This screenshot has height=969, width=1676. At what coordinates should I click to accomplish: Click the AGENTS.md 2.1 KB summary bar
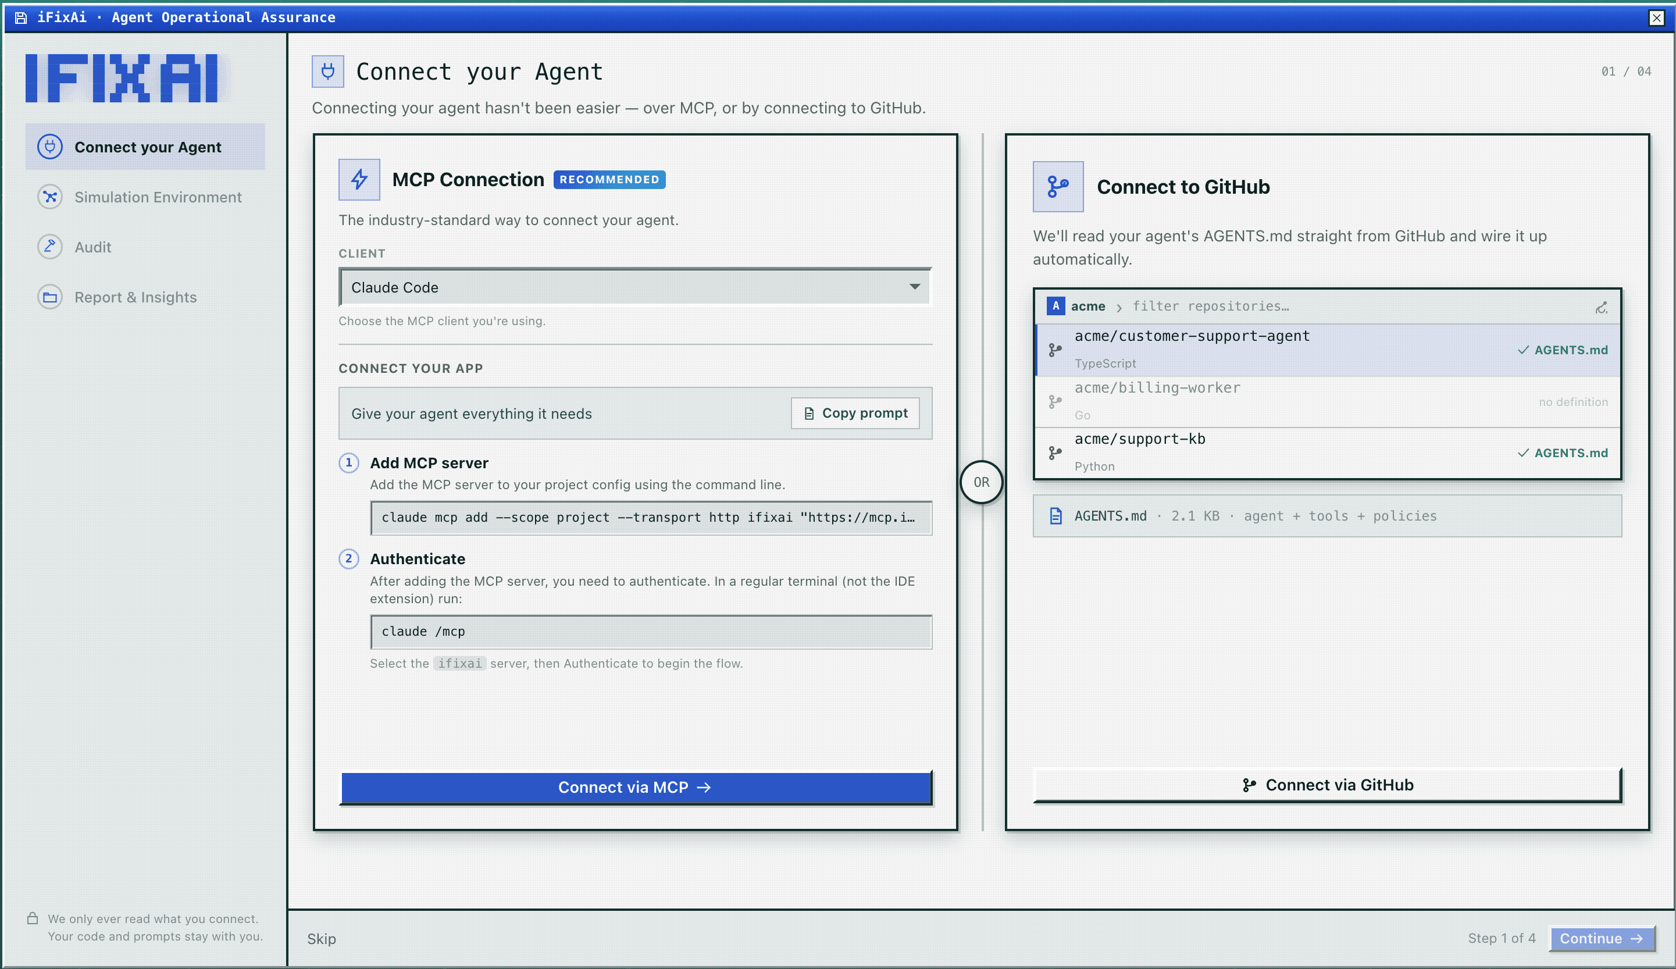[x=1328, y=515]
